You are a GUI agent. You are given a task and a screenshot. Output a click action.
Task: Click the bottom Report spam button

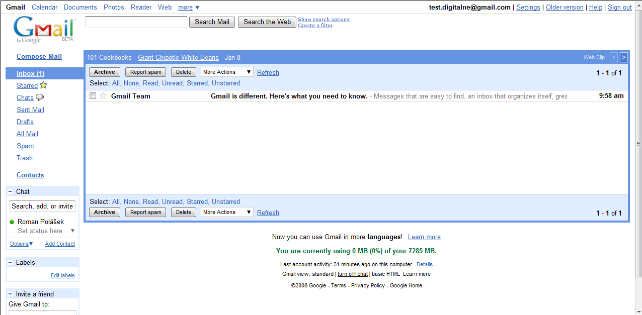tap(146, 212)
